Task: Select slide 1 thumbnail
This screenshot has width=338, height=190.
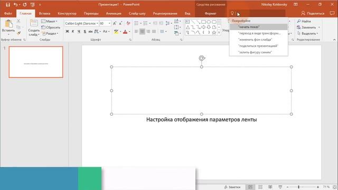Action: click(36, 62)
